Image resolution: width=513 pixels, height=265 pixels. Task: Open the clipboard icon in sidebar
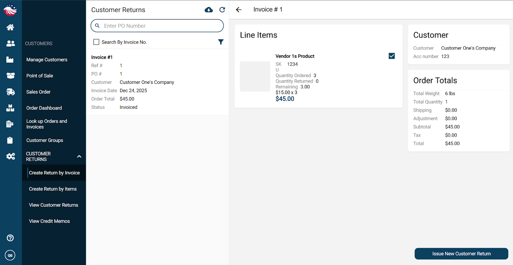click(x=10, y=140)
